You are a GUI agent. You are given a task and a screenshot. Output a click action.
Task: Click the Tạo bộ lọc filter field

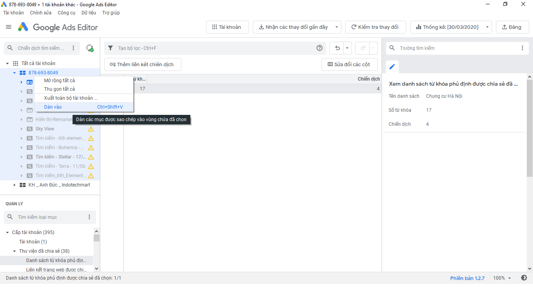click(215, 48)
